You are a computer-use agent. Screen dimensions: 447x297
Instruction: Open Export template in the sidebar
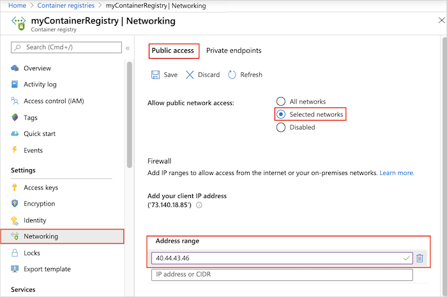[x=47, y=269]
